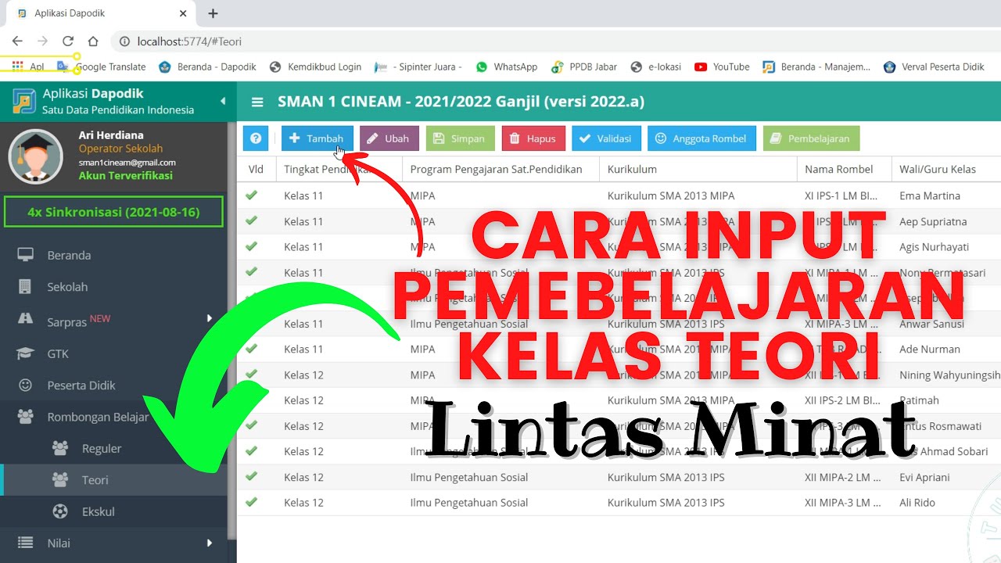Click the blue help question mark icon
Screen dimensions: 1001x563
pyautogui.click(x=255, y=138)
